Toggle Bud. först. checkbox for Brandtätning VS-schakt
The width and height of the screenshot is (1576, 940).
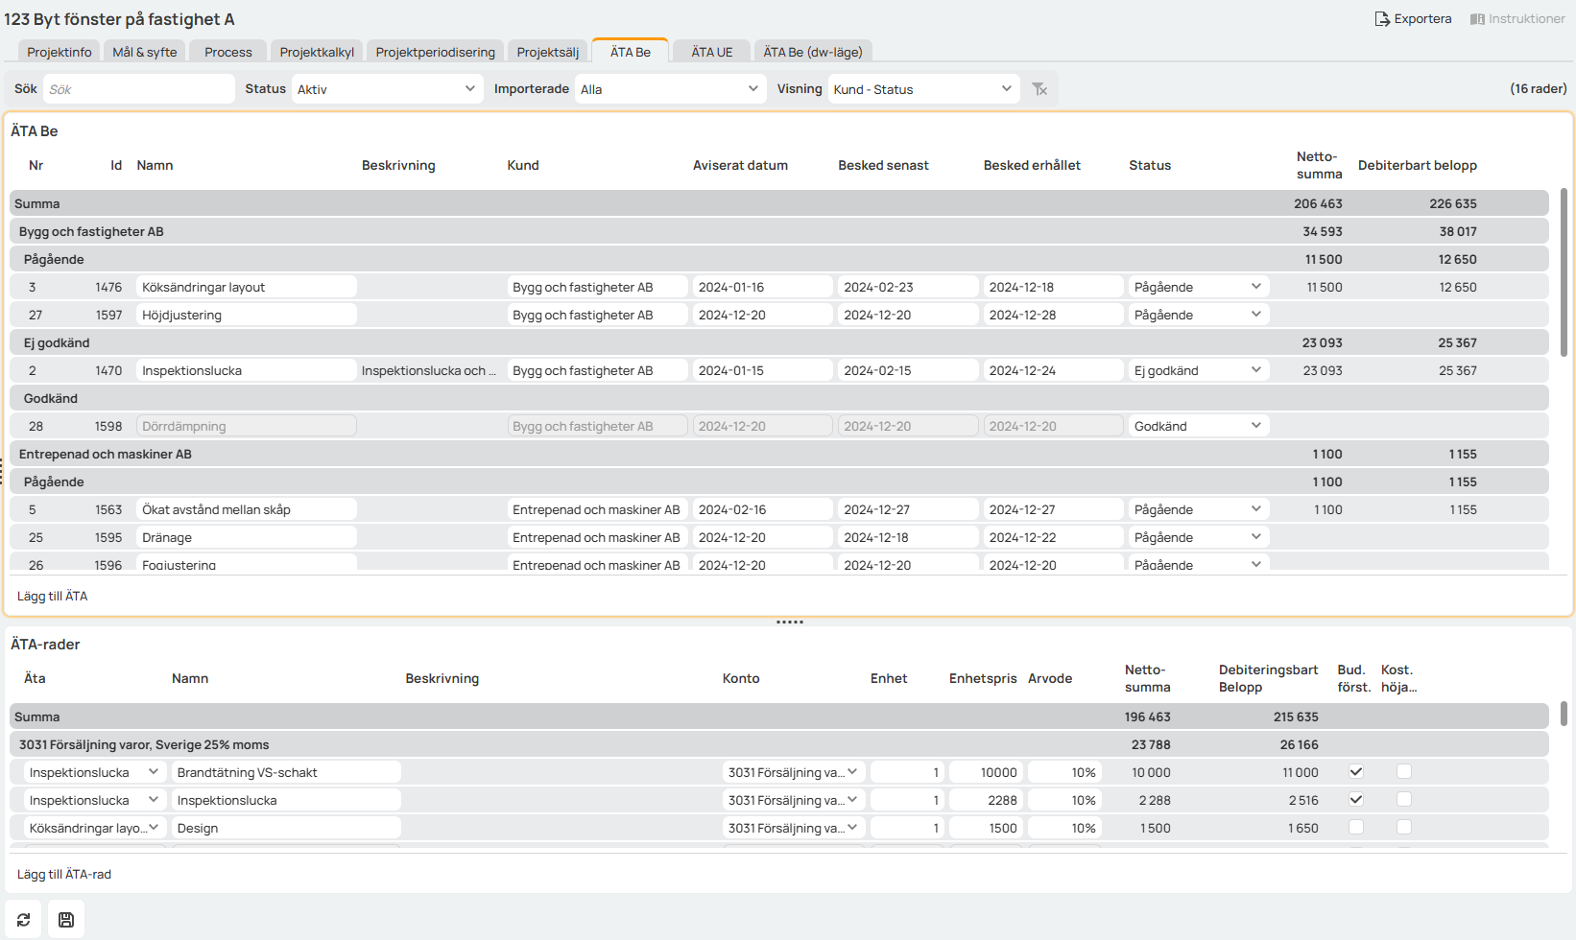1356,771
